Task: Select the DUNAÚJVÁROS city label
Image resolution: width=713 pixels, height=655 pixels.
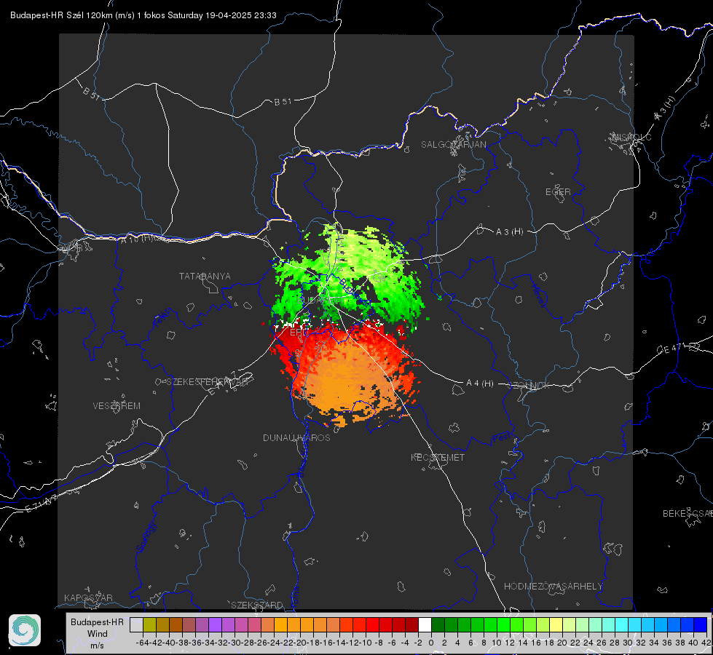Action: pos(296,437)
